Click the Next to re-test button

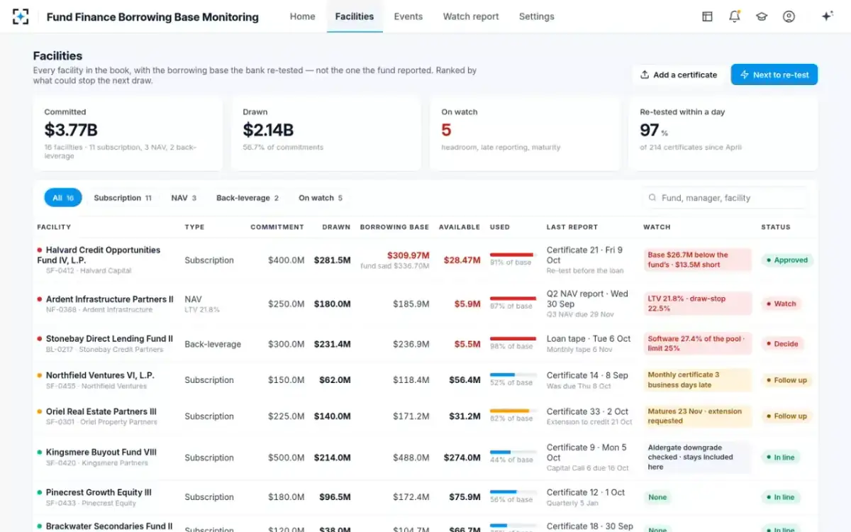coord(774,74)
